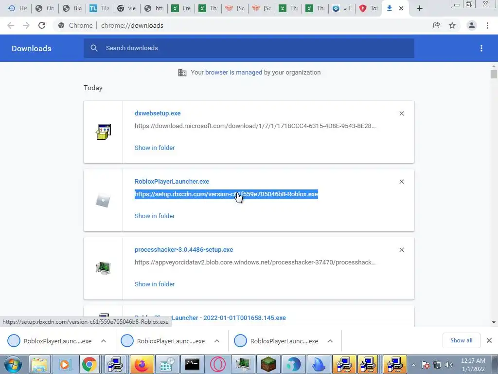This screenshot has height=374, width=498.
Task: Open the 'browser is managed' link
Action: (233, 73)
